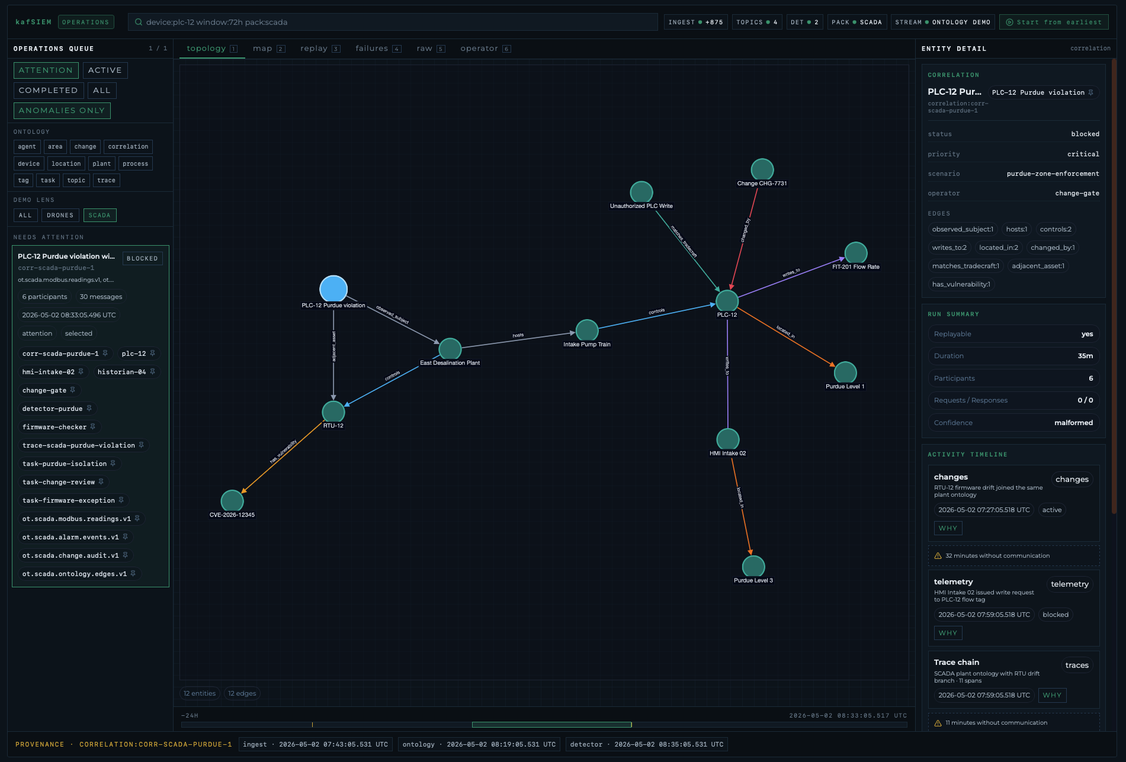The width and height of the screenshot is (1126, 762).
Task: Toggle the process ontology filter
Action: tap(136, 164)
